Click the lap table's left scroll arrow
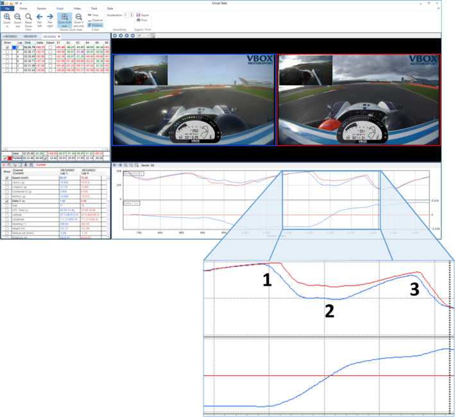455x417 pixels. pyautogui.click(x=5, y=149)
